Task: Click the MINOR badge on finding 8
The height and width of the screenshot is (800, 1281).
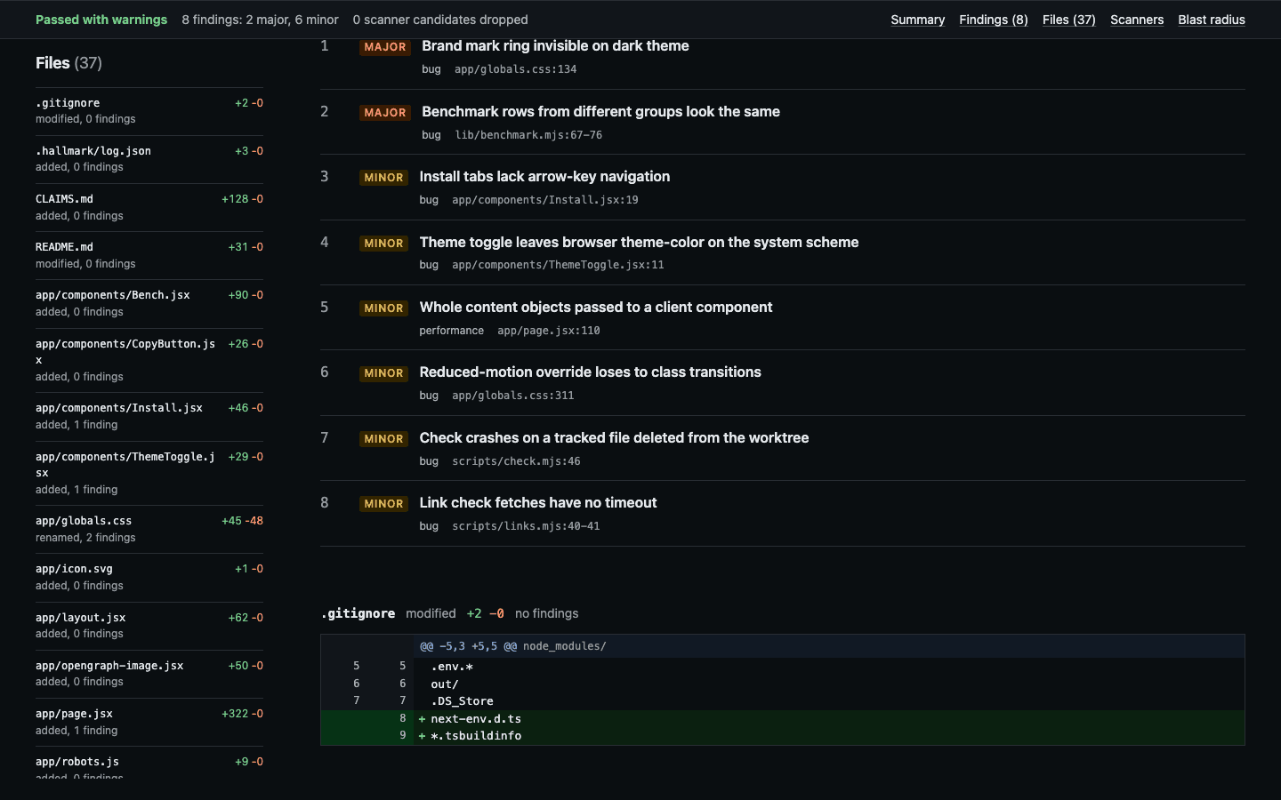Action: coord(383,504)
